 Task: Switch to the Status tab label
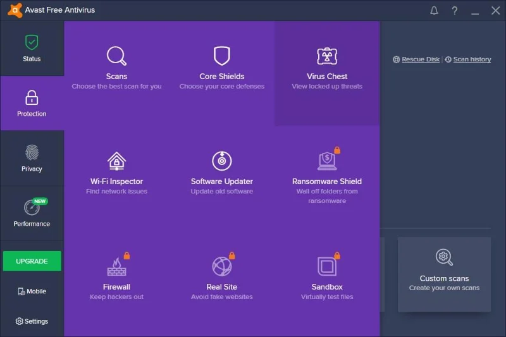32,59
